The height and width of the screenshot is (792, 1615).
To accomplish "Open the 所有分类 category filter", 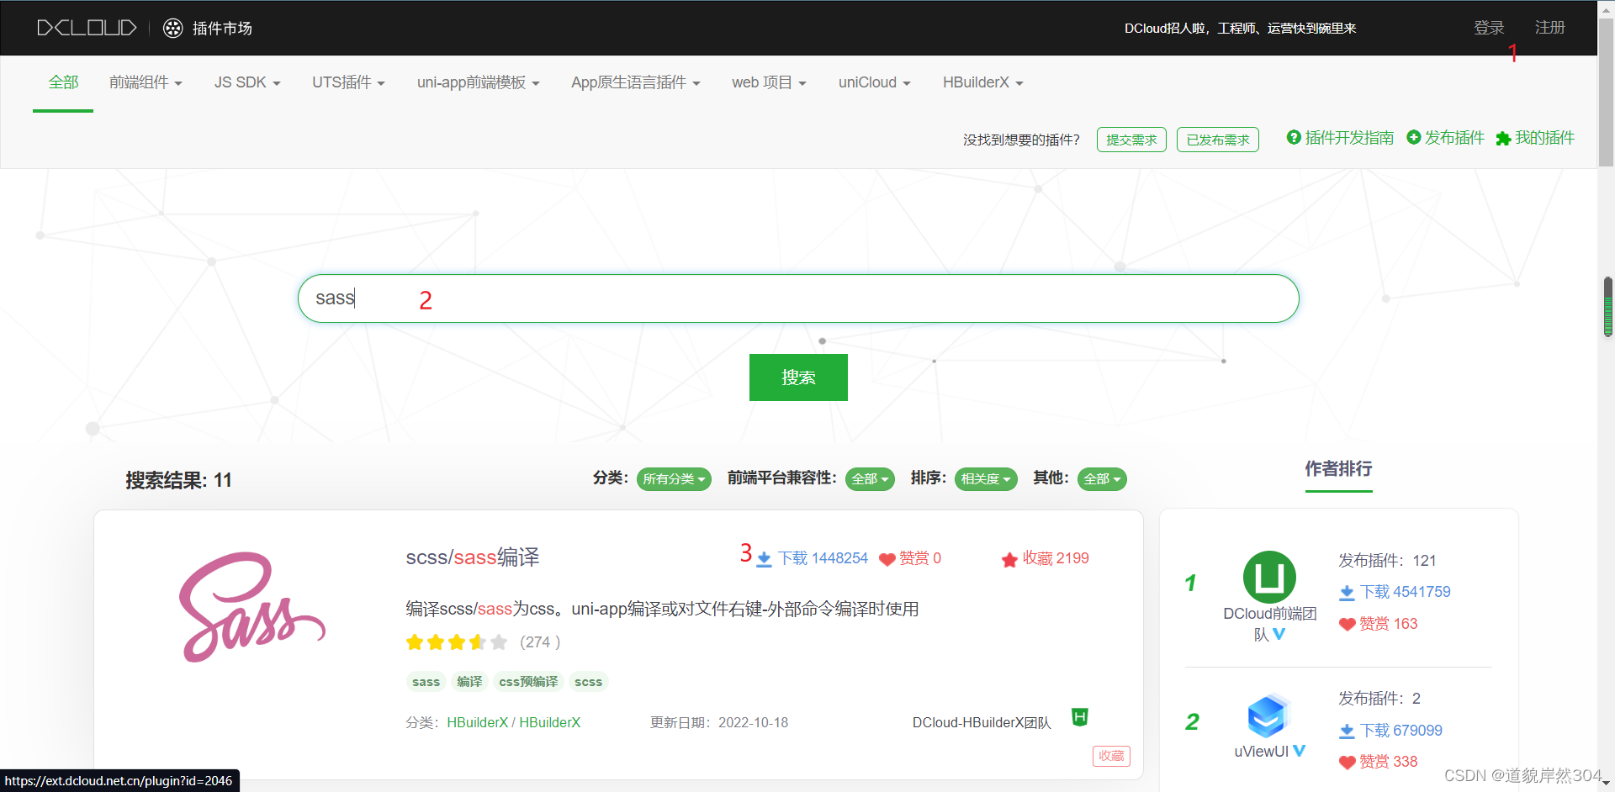I will 674,479.
